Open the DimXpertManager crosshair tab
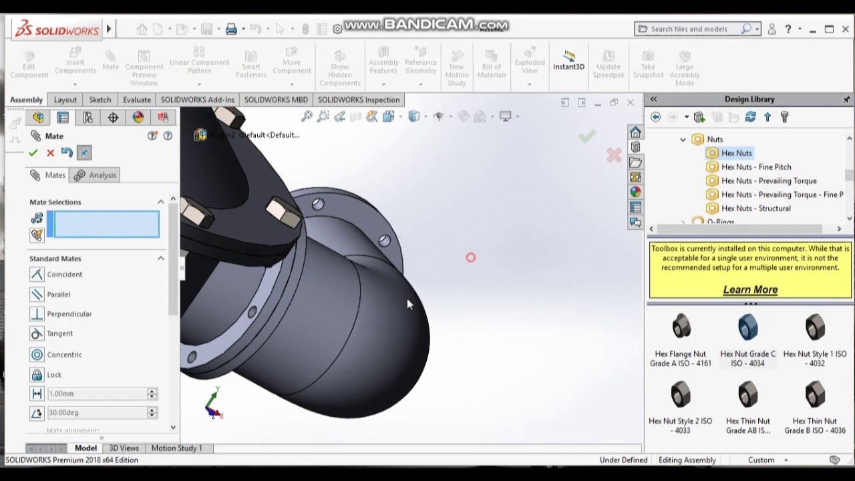The image size is (855, 481). point(113,118)
